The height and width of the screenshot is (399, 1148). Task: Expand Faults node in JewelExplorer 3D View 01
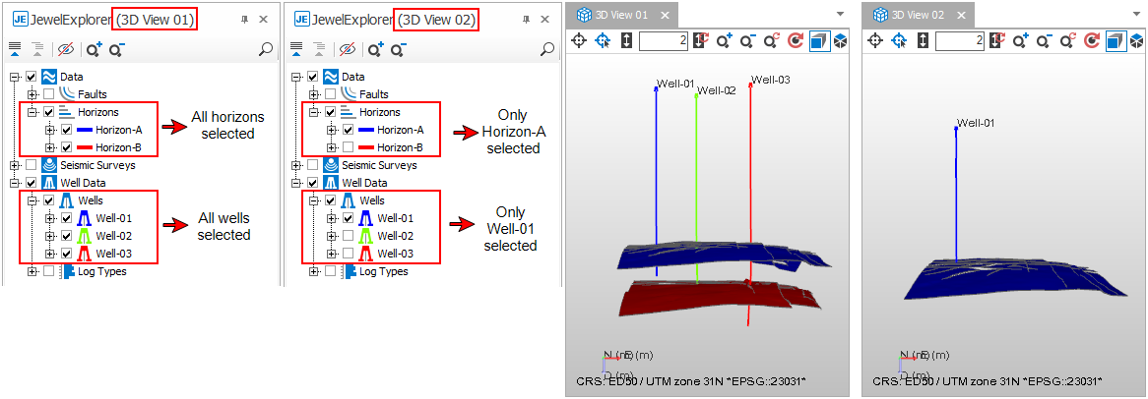click(32, 94)
